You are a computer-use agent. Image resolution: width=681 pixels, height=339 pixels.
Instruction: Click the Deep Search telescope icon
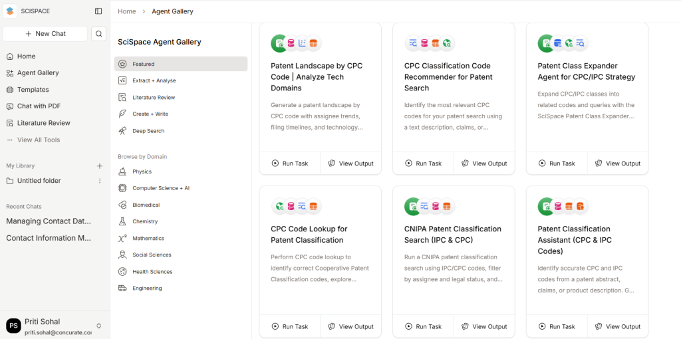click(122, 131)
